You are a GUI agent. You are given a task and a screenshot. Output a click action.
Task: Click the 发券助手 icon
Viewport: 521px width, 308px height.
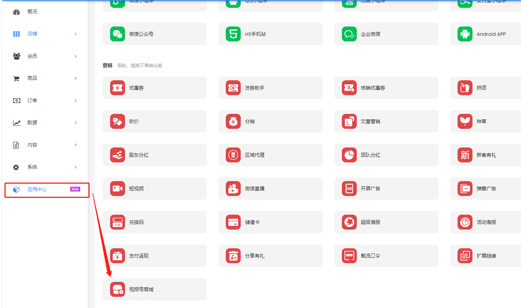click(x=233, y=88)
